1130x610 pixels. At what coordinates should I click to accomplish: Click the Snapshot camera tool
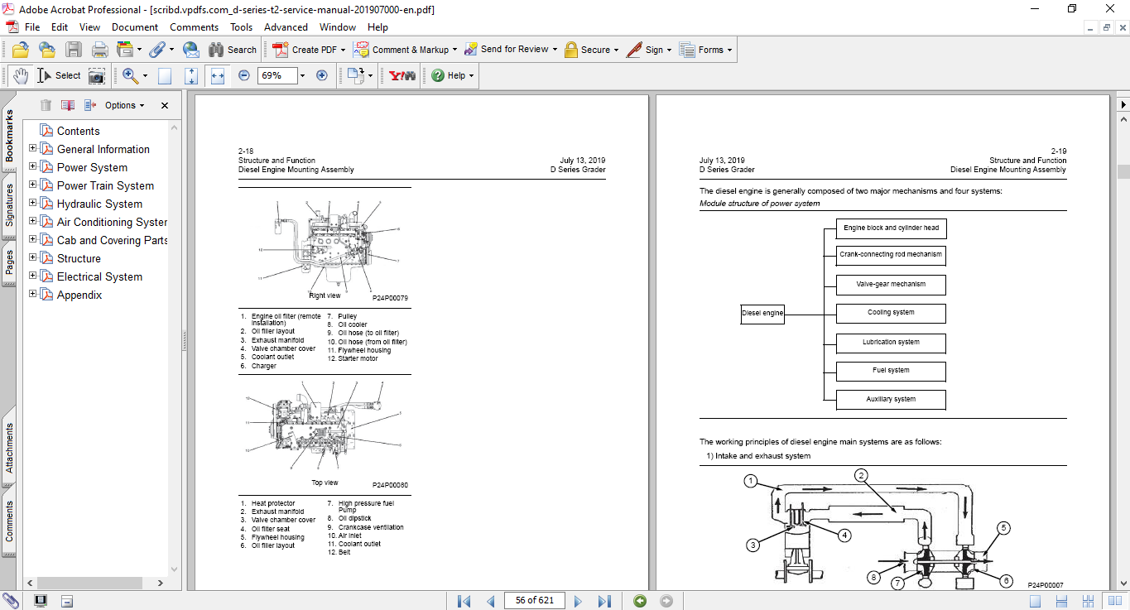point(97,75)
